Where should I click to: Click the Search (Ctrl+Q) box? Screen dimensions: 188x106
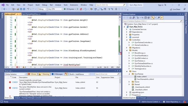coord(111,5)
